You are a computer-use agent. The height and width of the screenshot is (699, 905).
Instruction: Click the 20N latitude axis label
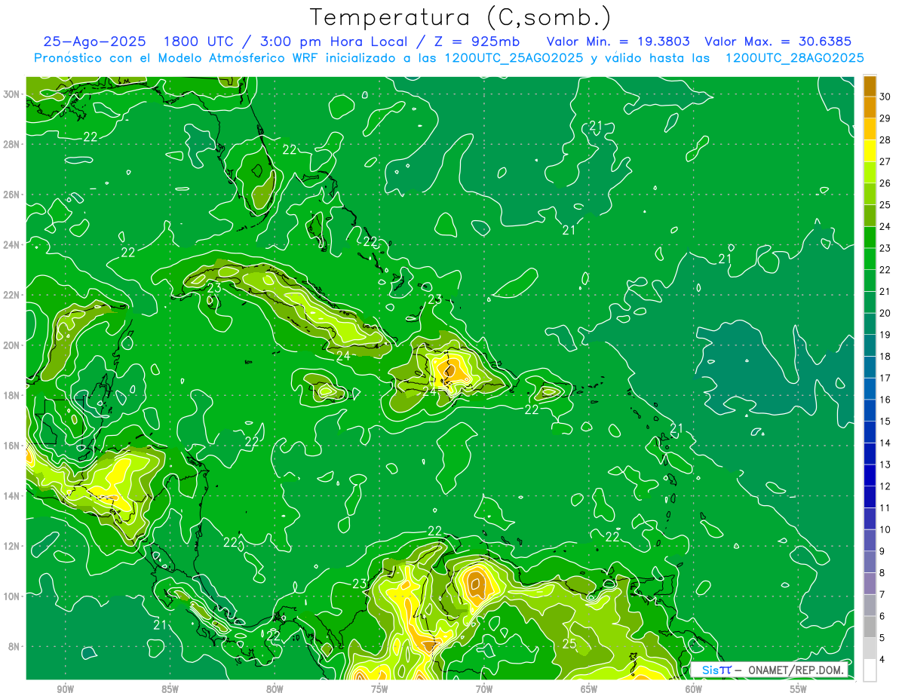11,345
